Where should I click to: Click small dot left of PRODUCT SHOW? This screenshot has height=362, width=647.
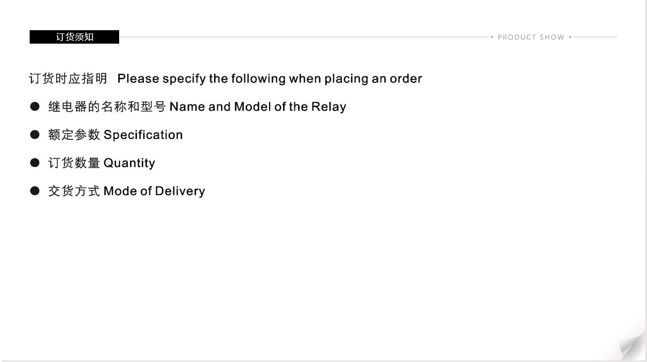492,37
